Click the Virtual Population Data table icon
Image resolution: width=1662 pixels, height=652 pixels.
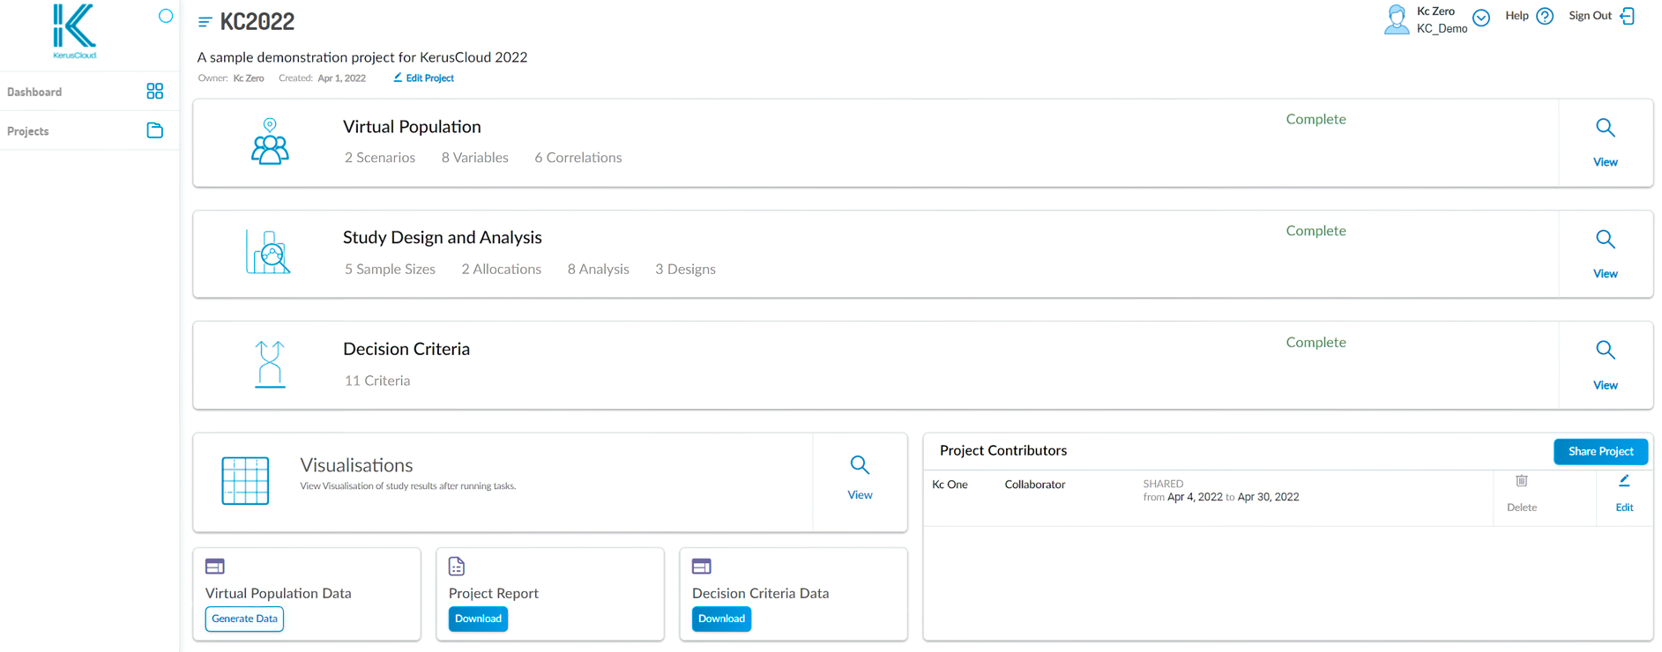[x=215, y=566]
